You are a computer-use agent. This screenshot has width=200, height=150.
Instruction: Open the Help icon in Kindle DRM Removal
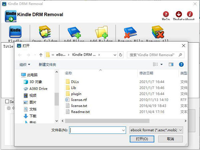[x=166, y=14]
